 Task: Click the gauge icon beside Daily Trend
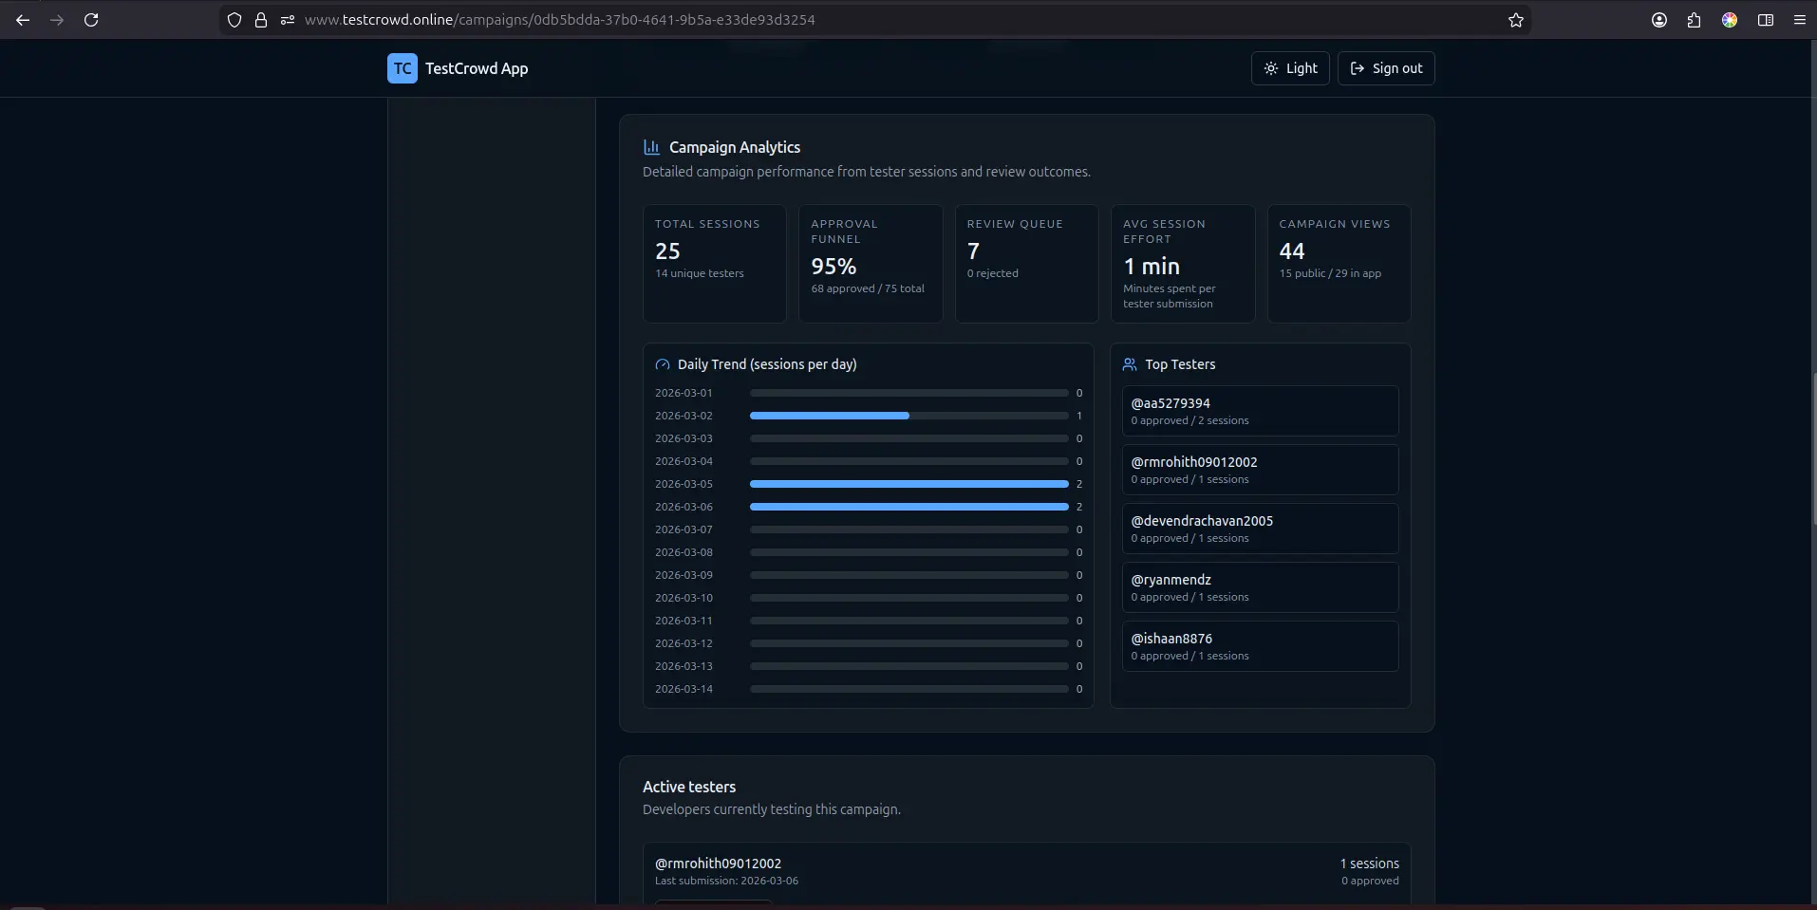pos(662,364)
